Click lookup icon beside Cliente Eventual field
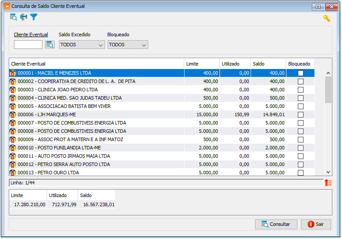 click(50, 45)
